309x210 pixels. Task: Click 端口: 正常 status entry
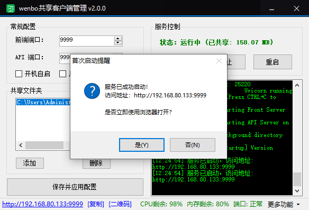pos(248,204)
